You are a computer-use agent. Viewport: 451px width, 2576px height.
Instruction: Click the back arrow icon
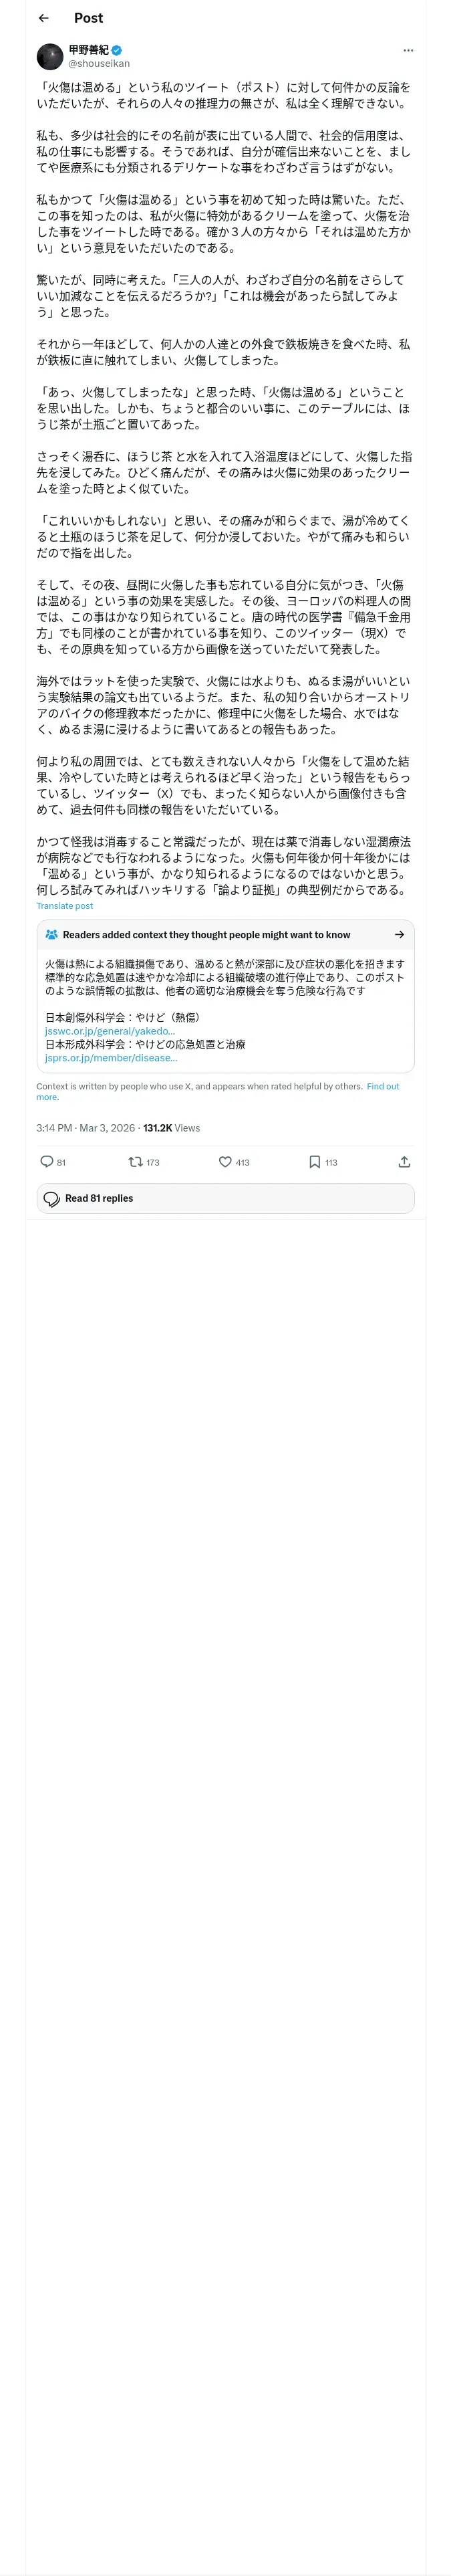click(x=43, y=18)
